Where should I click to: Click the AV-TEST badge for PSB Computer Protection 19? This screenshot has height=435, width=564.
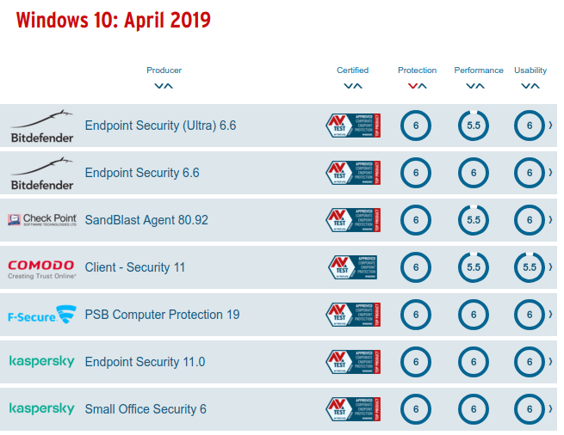point(353,315)
